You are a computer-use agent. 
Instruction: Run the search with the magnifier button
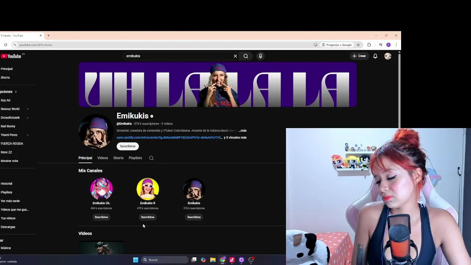246,56
